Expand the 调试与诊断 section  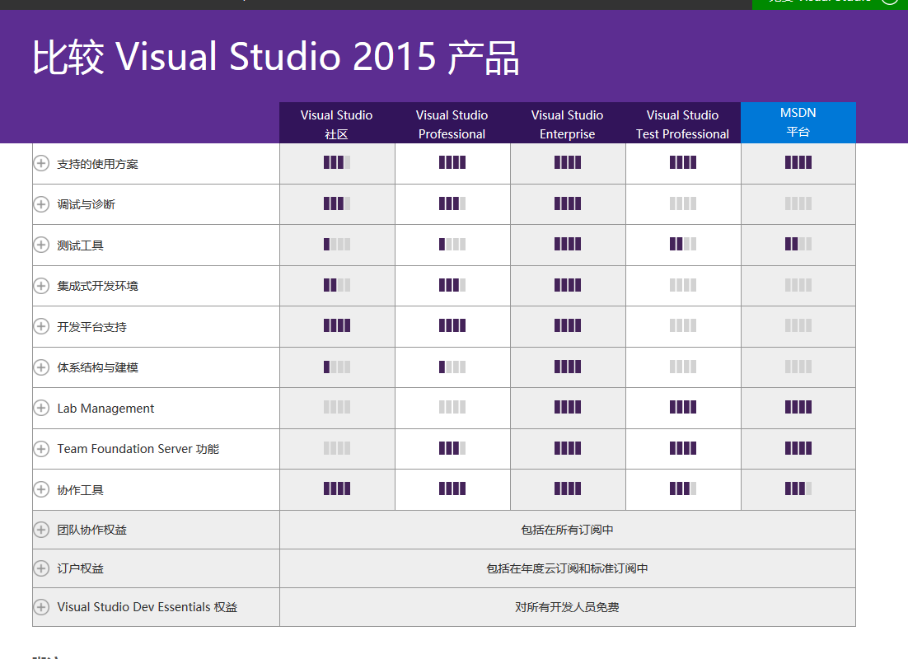pos(41,203)
